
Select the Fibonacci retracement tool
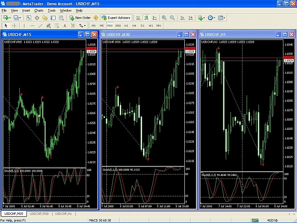[x=57, y=26]
